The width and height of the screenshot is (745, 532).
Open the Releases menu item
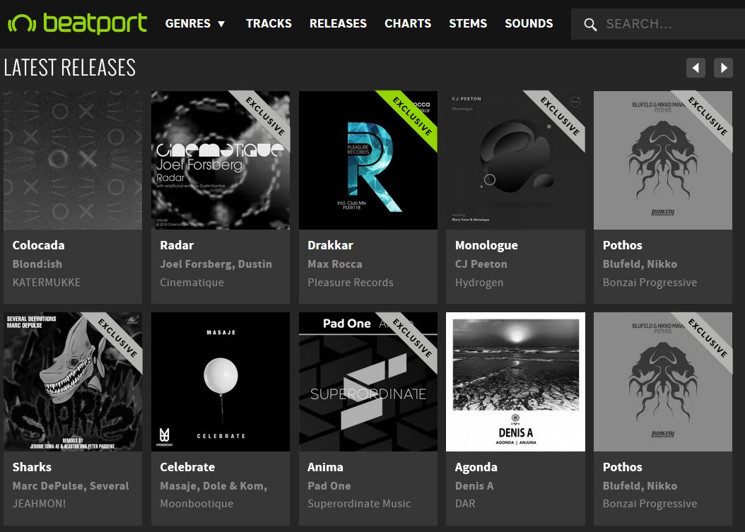(338, 23)
